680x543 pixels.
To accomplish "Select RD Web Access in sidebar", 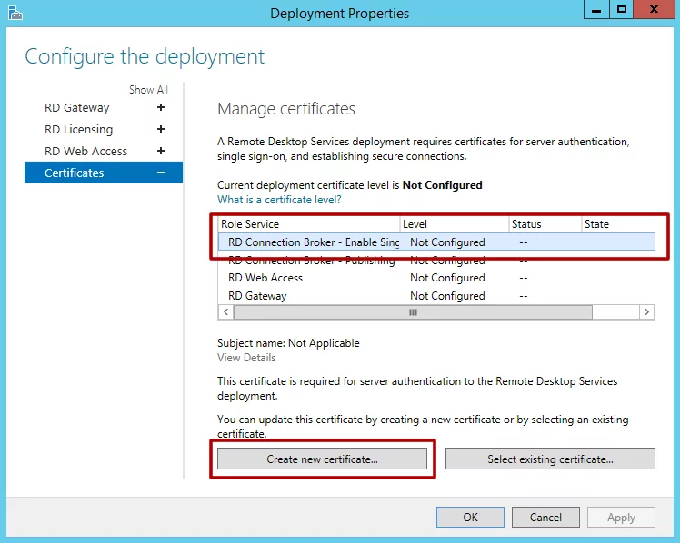I will (x=86, y=151).
